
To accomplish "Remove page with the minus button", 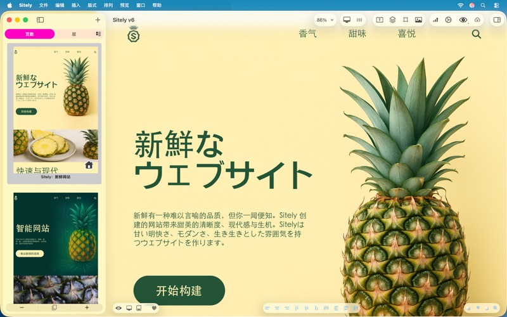I will pyautogui.click(x=22, y=307).
